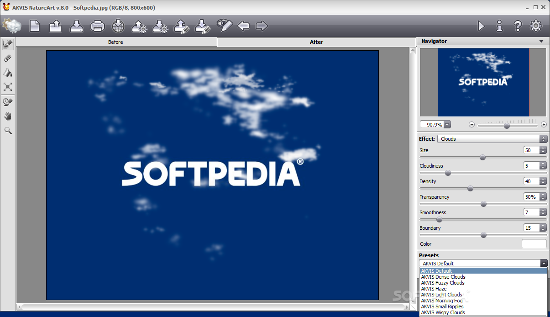Zoom in with the plus button
Viewport: 550px width, 317px height.
(x=544, y=125)
